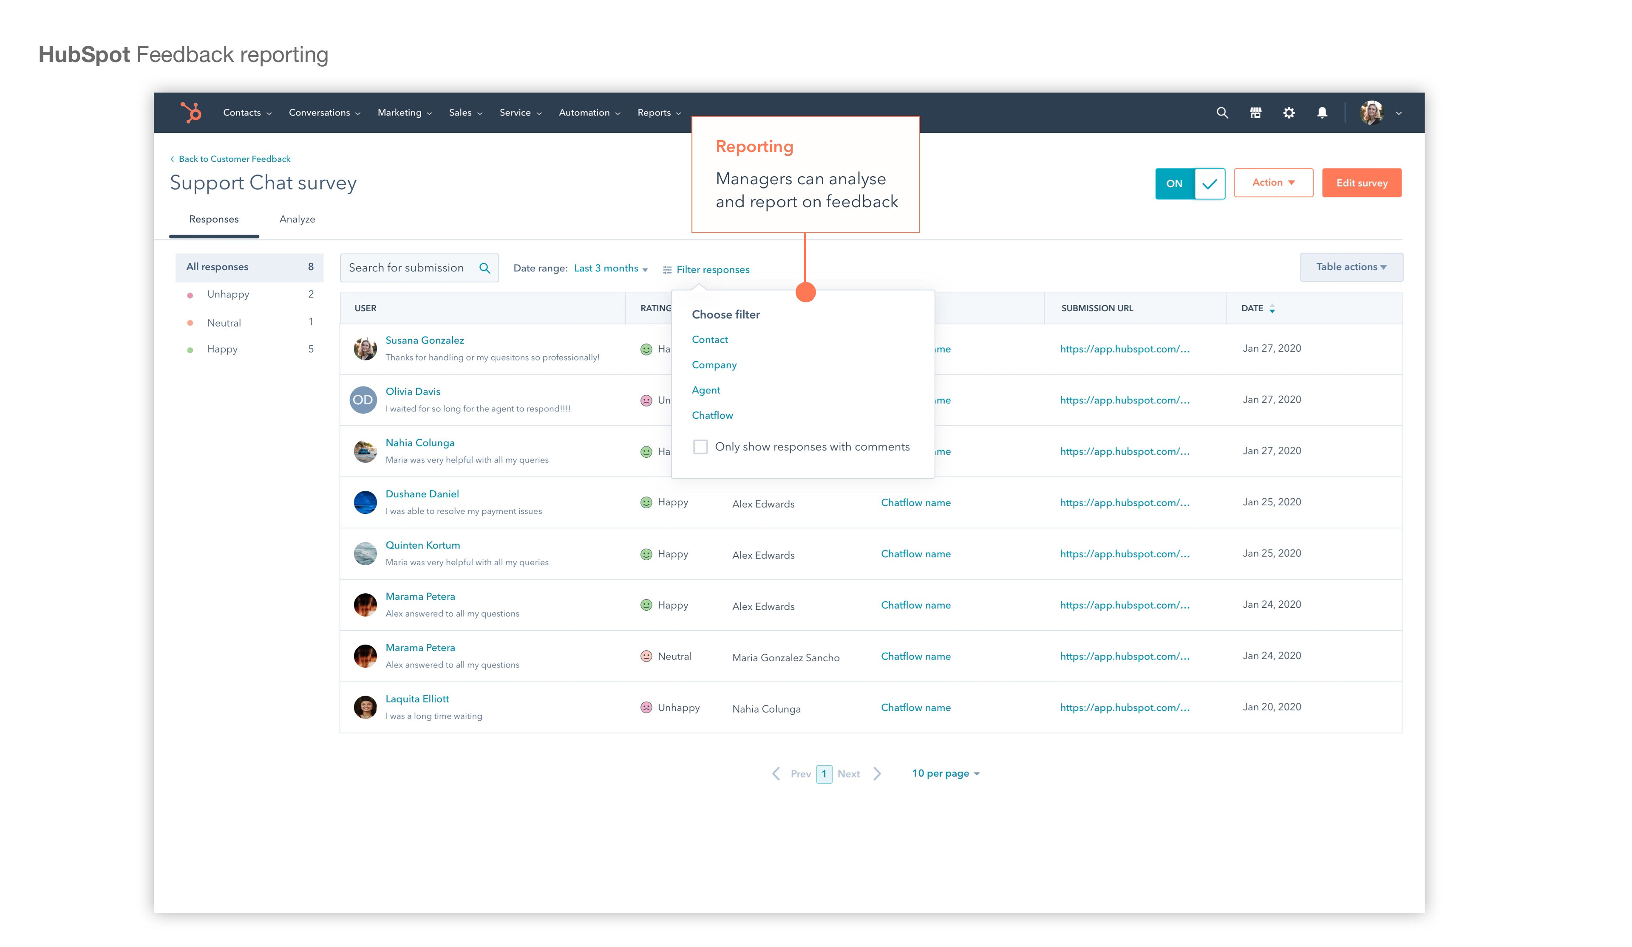Choose the Chatflow filter option
Viewport: 1632px width, 947px height.
tap(712, 416)
